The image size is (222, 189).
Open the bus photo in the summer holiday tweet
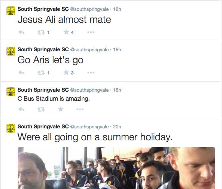(116, 168)
